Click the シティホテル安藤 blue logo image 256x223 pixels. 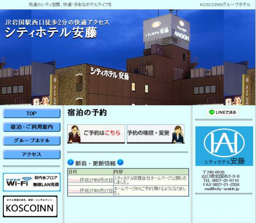pos(224,146)
